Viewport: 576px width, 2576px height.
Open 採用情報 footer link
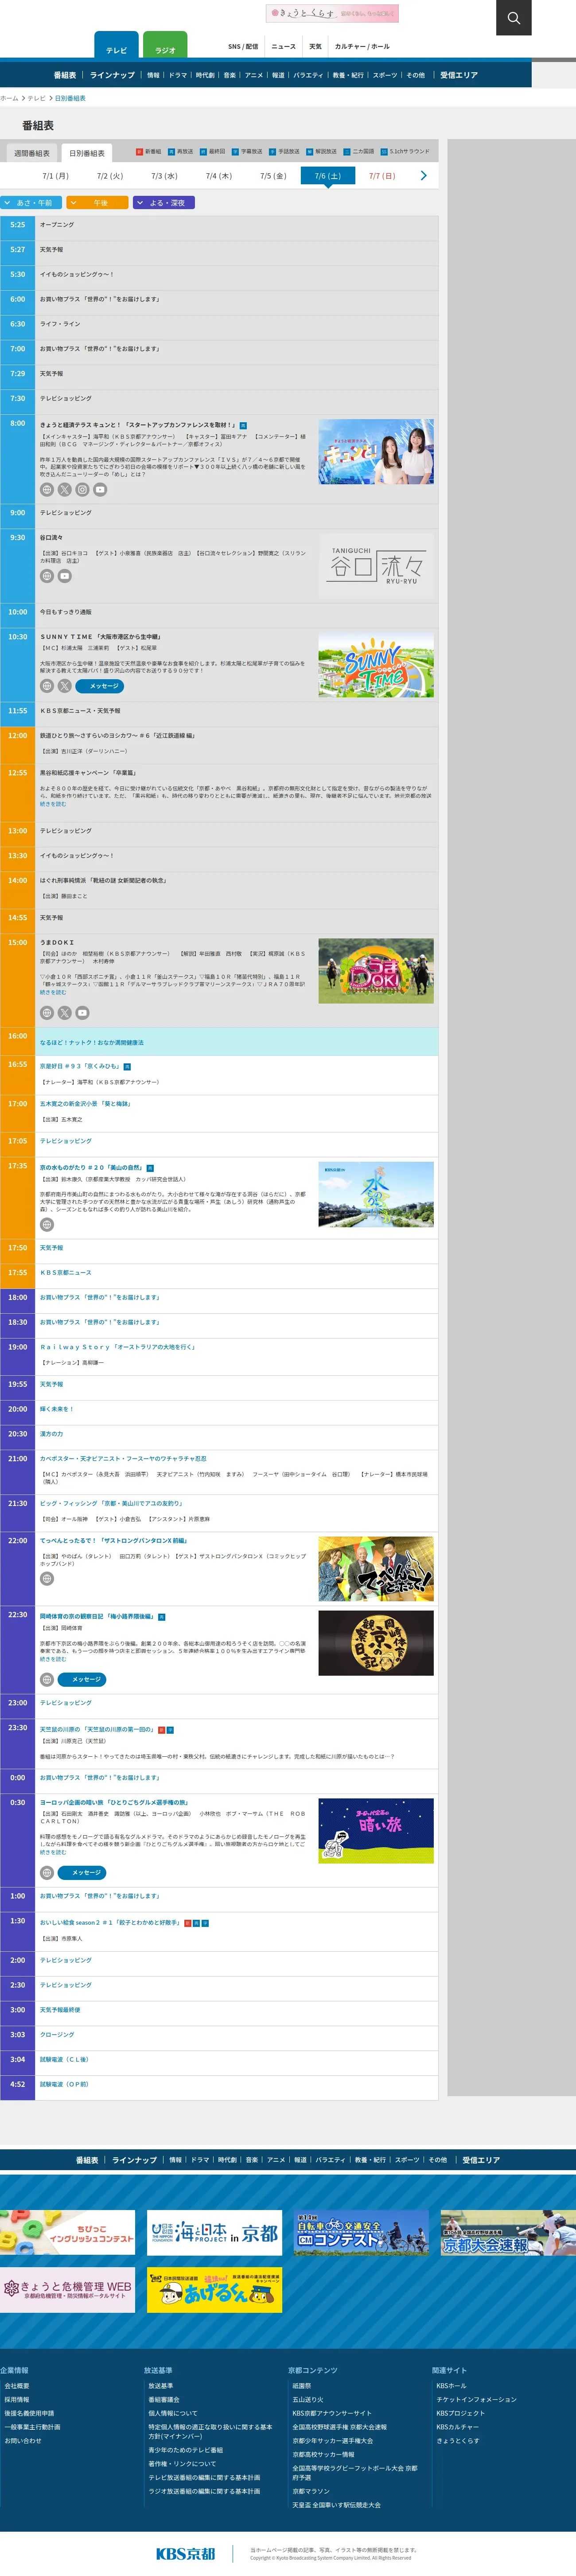(x=16, y=2399)
